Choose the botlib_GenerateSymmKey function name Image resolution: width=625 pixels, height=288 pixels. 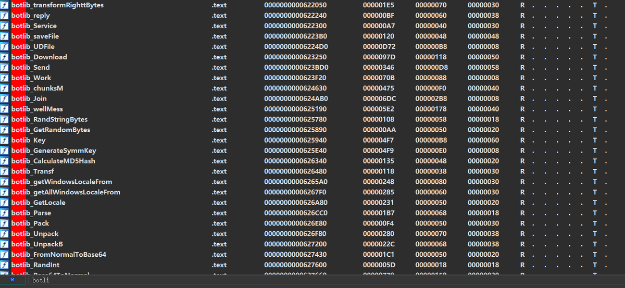(x=54, y=151)
